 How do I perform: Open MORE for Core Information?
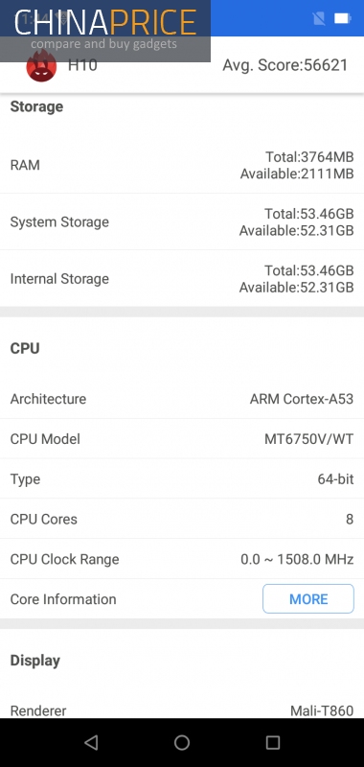pyautogui.click(x=308, y=598)
